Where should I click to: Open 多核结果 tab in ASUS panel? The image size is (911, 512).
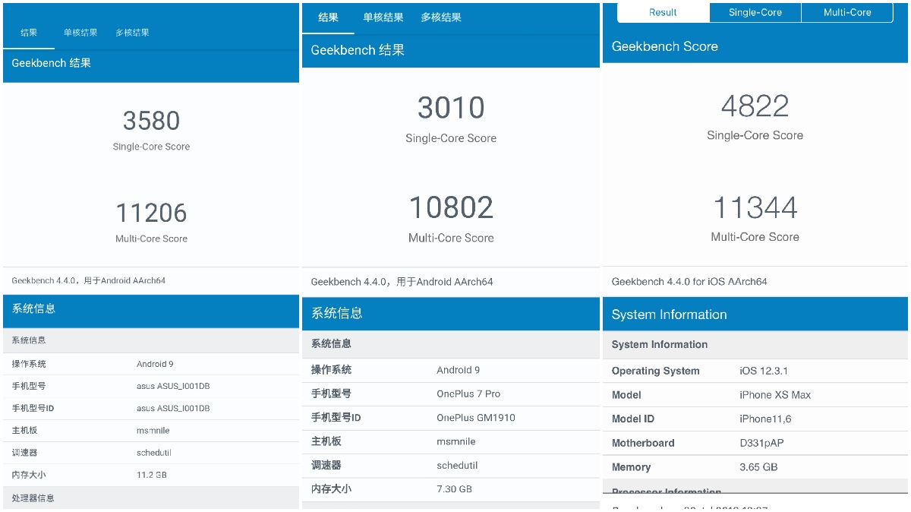(x=132, y=33)
